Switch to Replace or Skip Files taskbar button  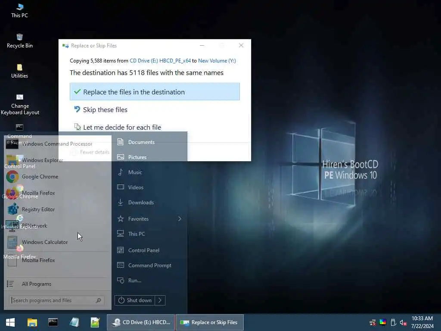[x=210, y=322]
